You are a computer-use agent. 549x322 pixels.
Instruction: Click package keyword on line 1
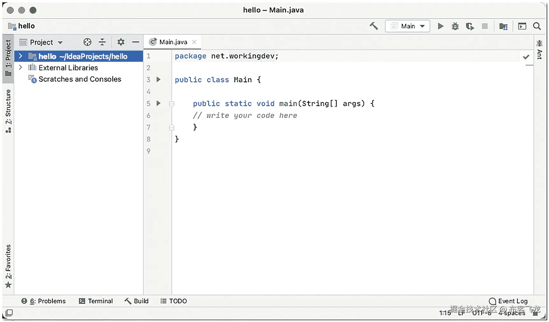click(190, 56)
